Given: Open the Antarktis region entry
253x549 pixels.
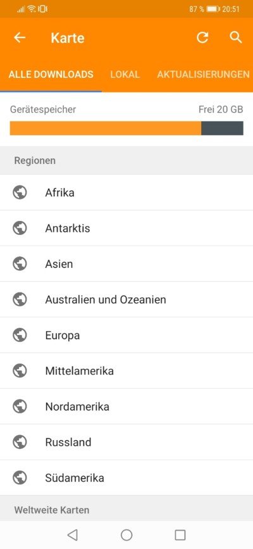Looking at the screenshot, I should point(126,229).
